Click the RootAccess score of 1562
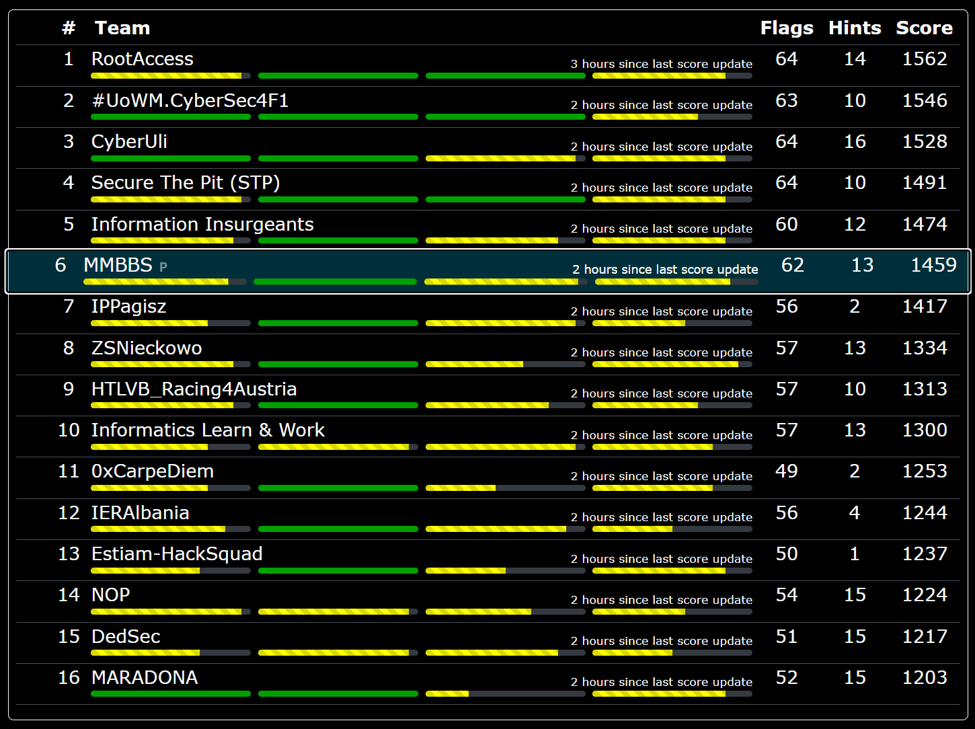This screenshot has height=729, width=975. pyautogui.click(x=924, y=59)
